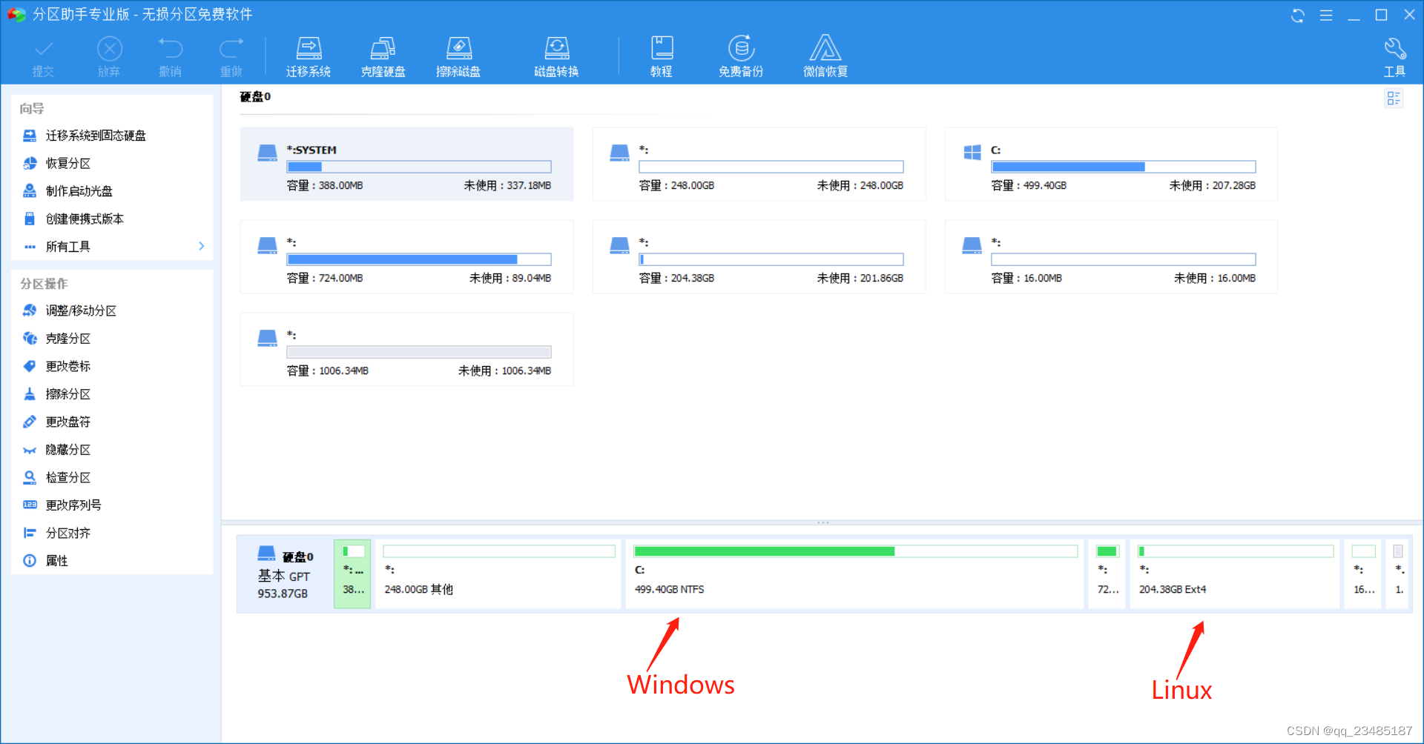Select the C: 499.40GB partition card
1424x744 pixels.
pyautogui.click(x=1111, y=164)
